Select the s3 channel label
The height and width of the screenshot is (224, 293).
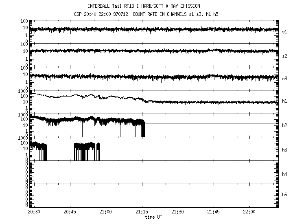coord(285,79)
